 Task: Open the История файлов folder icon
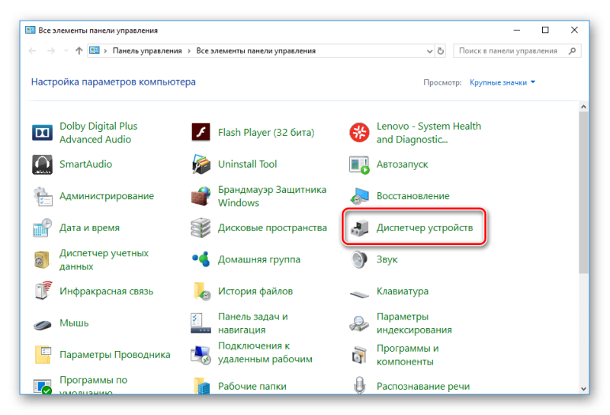coord(201,291)
